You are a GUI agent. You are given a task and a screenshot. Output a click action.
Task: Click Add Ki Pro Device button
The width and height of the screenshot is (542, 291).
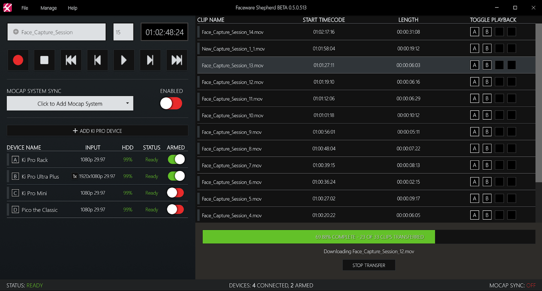tap(98, 131)
